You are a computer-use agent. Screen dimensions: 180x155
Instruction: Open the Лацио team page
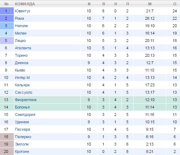pyautogui.click(x=20, y=41)
